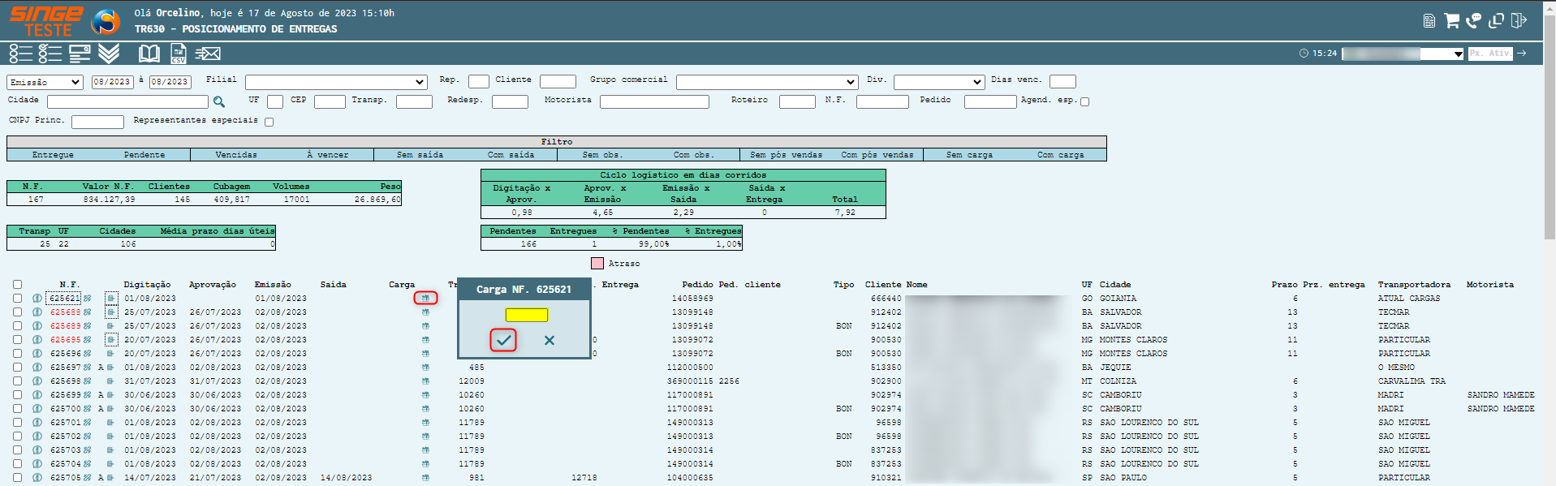This screenshot has width=1556, height=486.
Task: Click the duplicate window icon
Action: point(1496,20)
